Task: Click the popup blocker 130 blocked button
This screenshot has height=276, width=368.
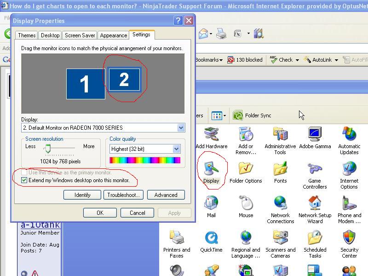Action: [x=245, y=60]
